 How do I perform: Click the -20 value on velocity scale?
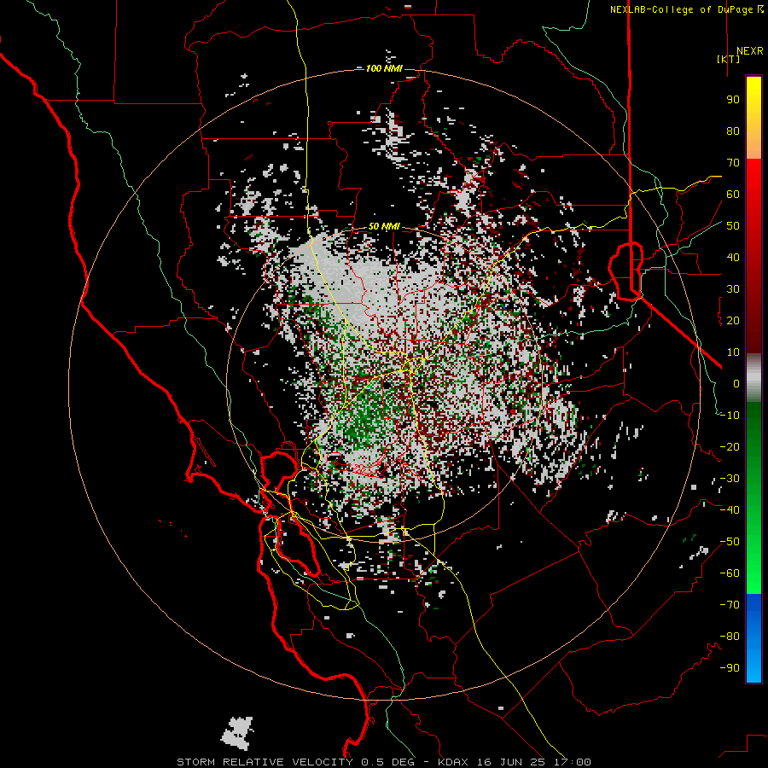click(730, 446)
